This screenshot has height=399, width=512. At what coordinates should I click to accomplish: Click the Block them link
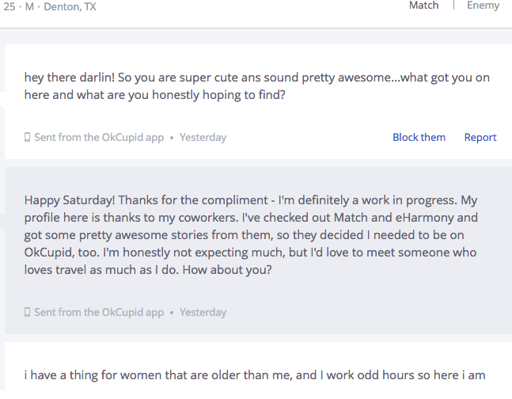coord(419,137)
